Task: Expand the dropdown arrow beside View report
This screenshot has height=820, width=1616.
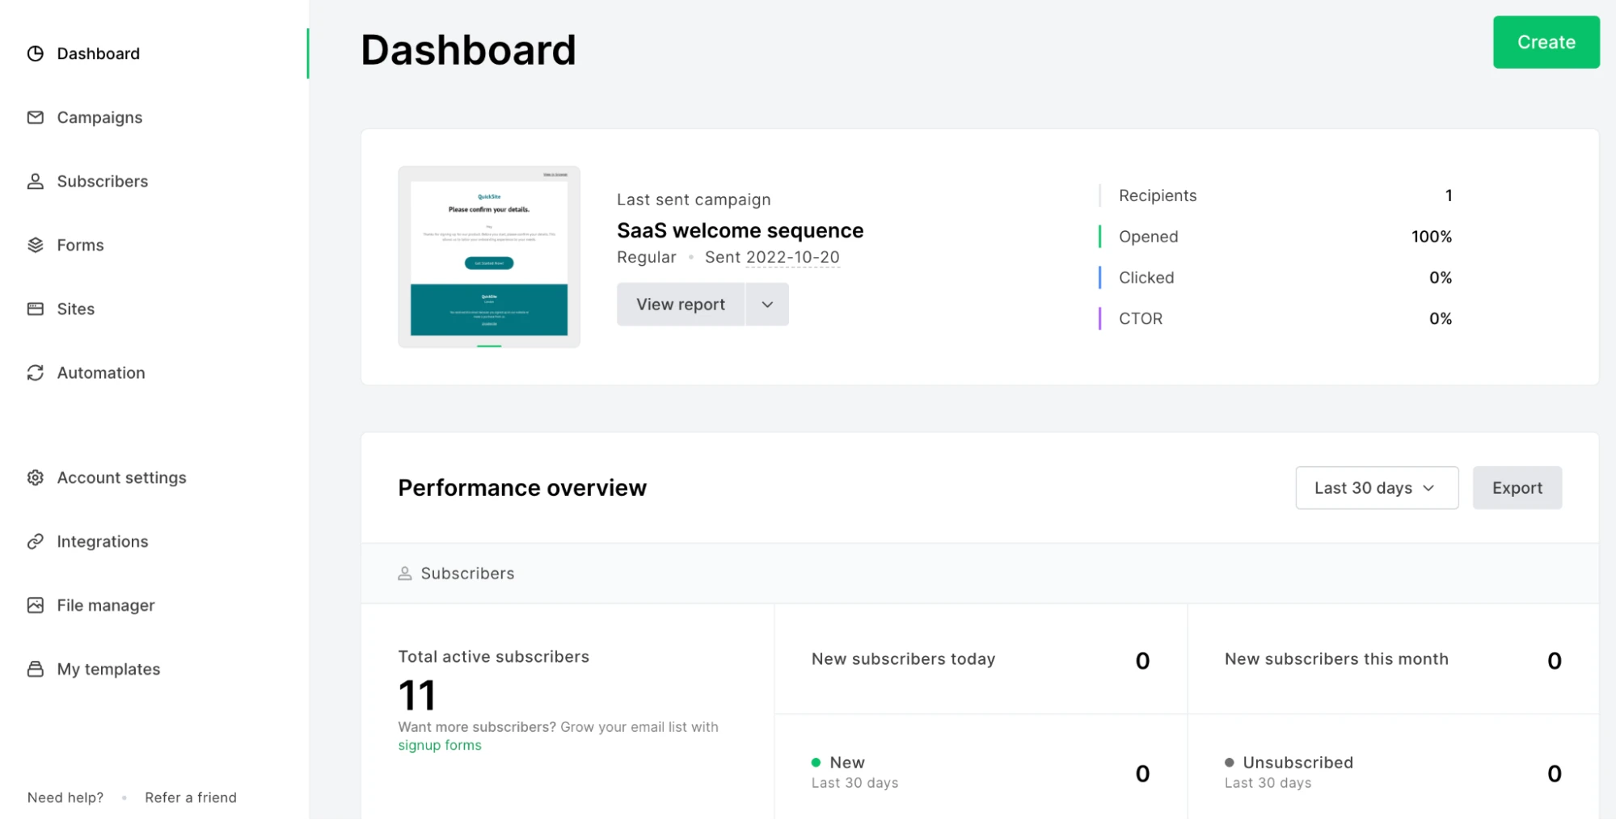Action: pyautogui.click(x=767, y=305)
